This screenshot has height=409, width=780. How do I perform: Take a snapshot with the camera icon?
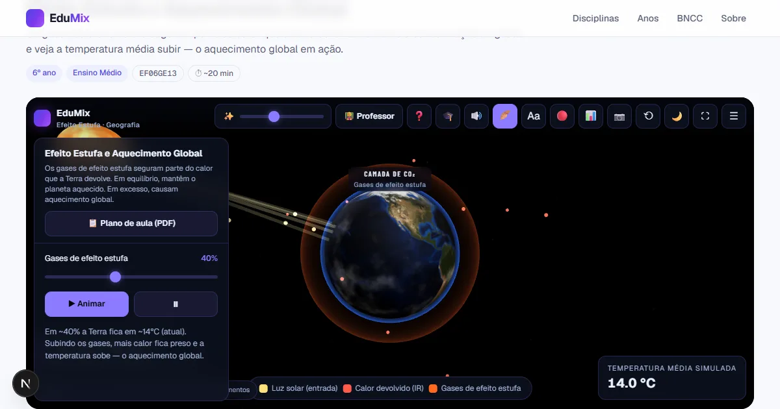click(x=619, y=116)
